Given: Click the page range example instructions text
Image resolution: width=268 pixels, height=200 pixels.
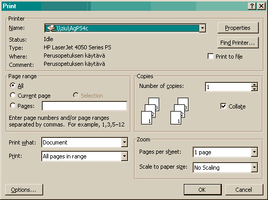Looking at the screenshot, I should click(67, 121).
